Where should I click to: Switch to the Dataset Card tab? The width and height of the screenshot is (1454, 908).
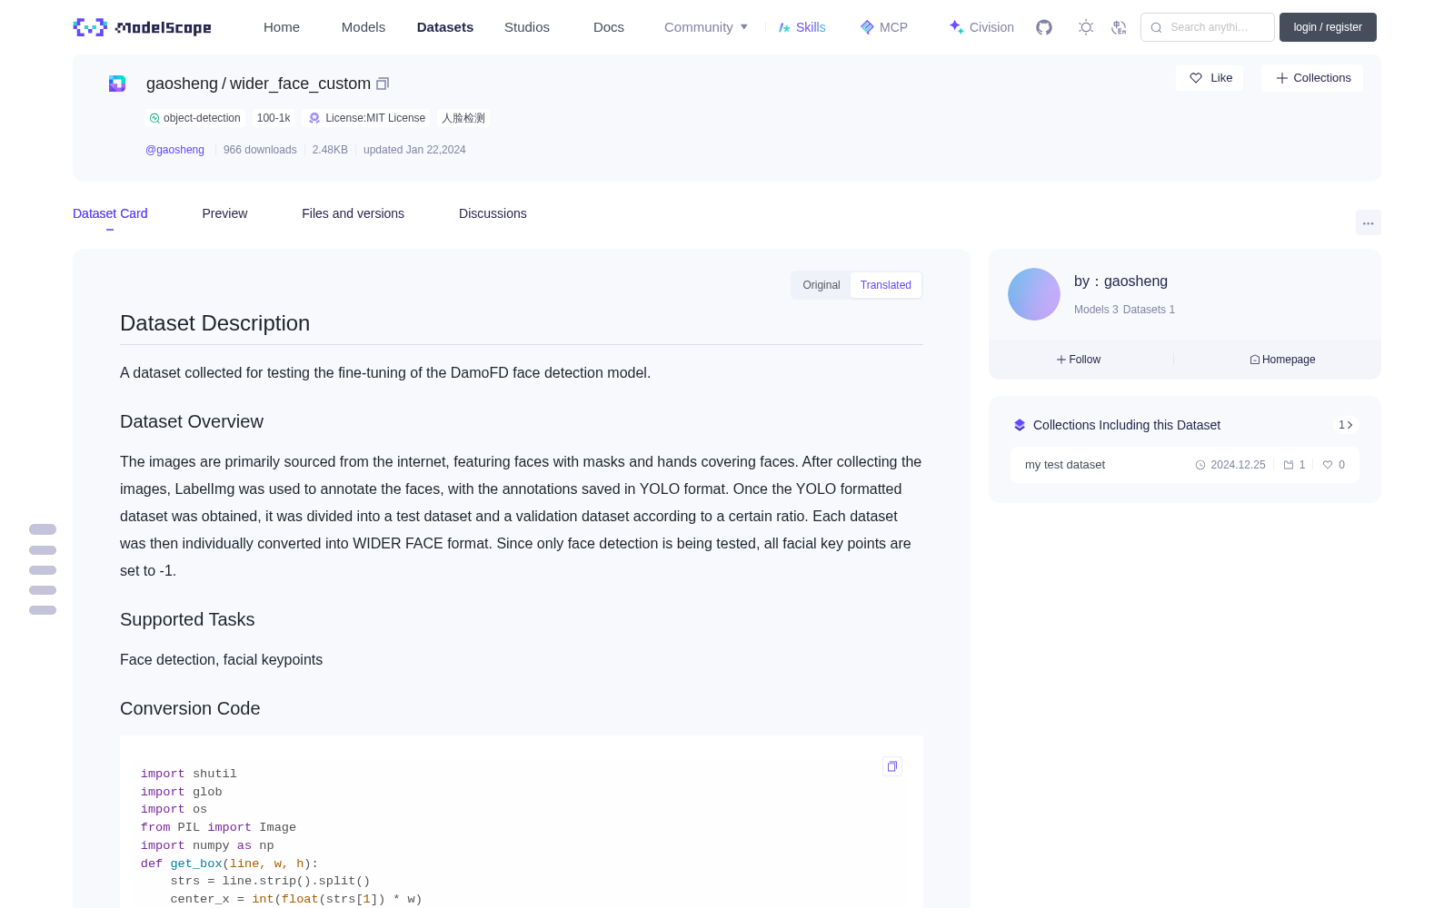click(110, 213)
